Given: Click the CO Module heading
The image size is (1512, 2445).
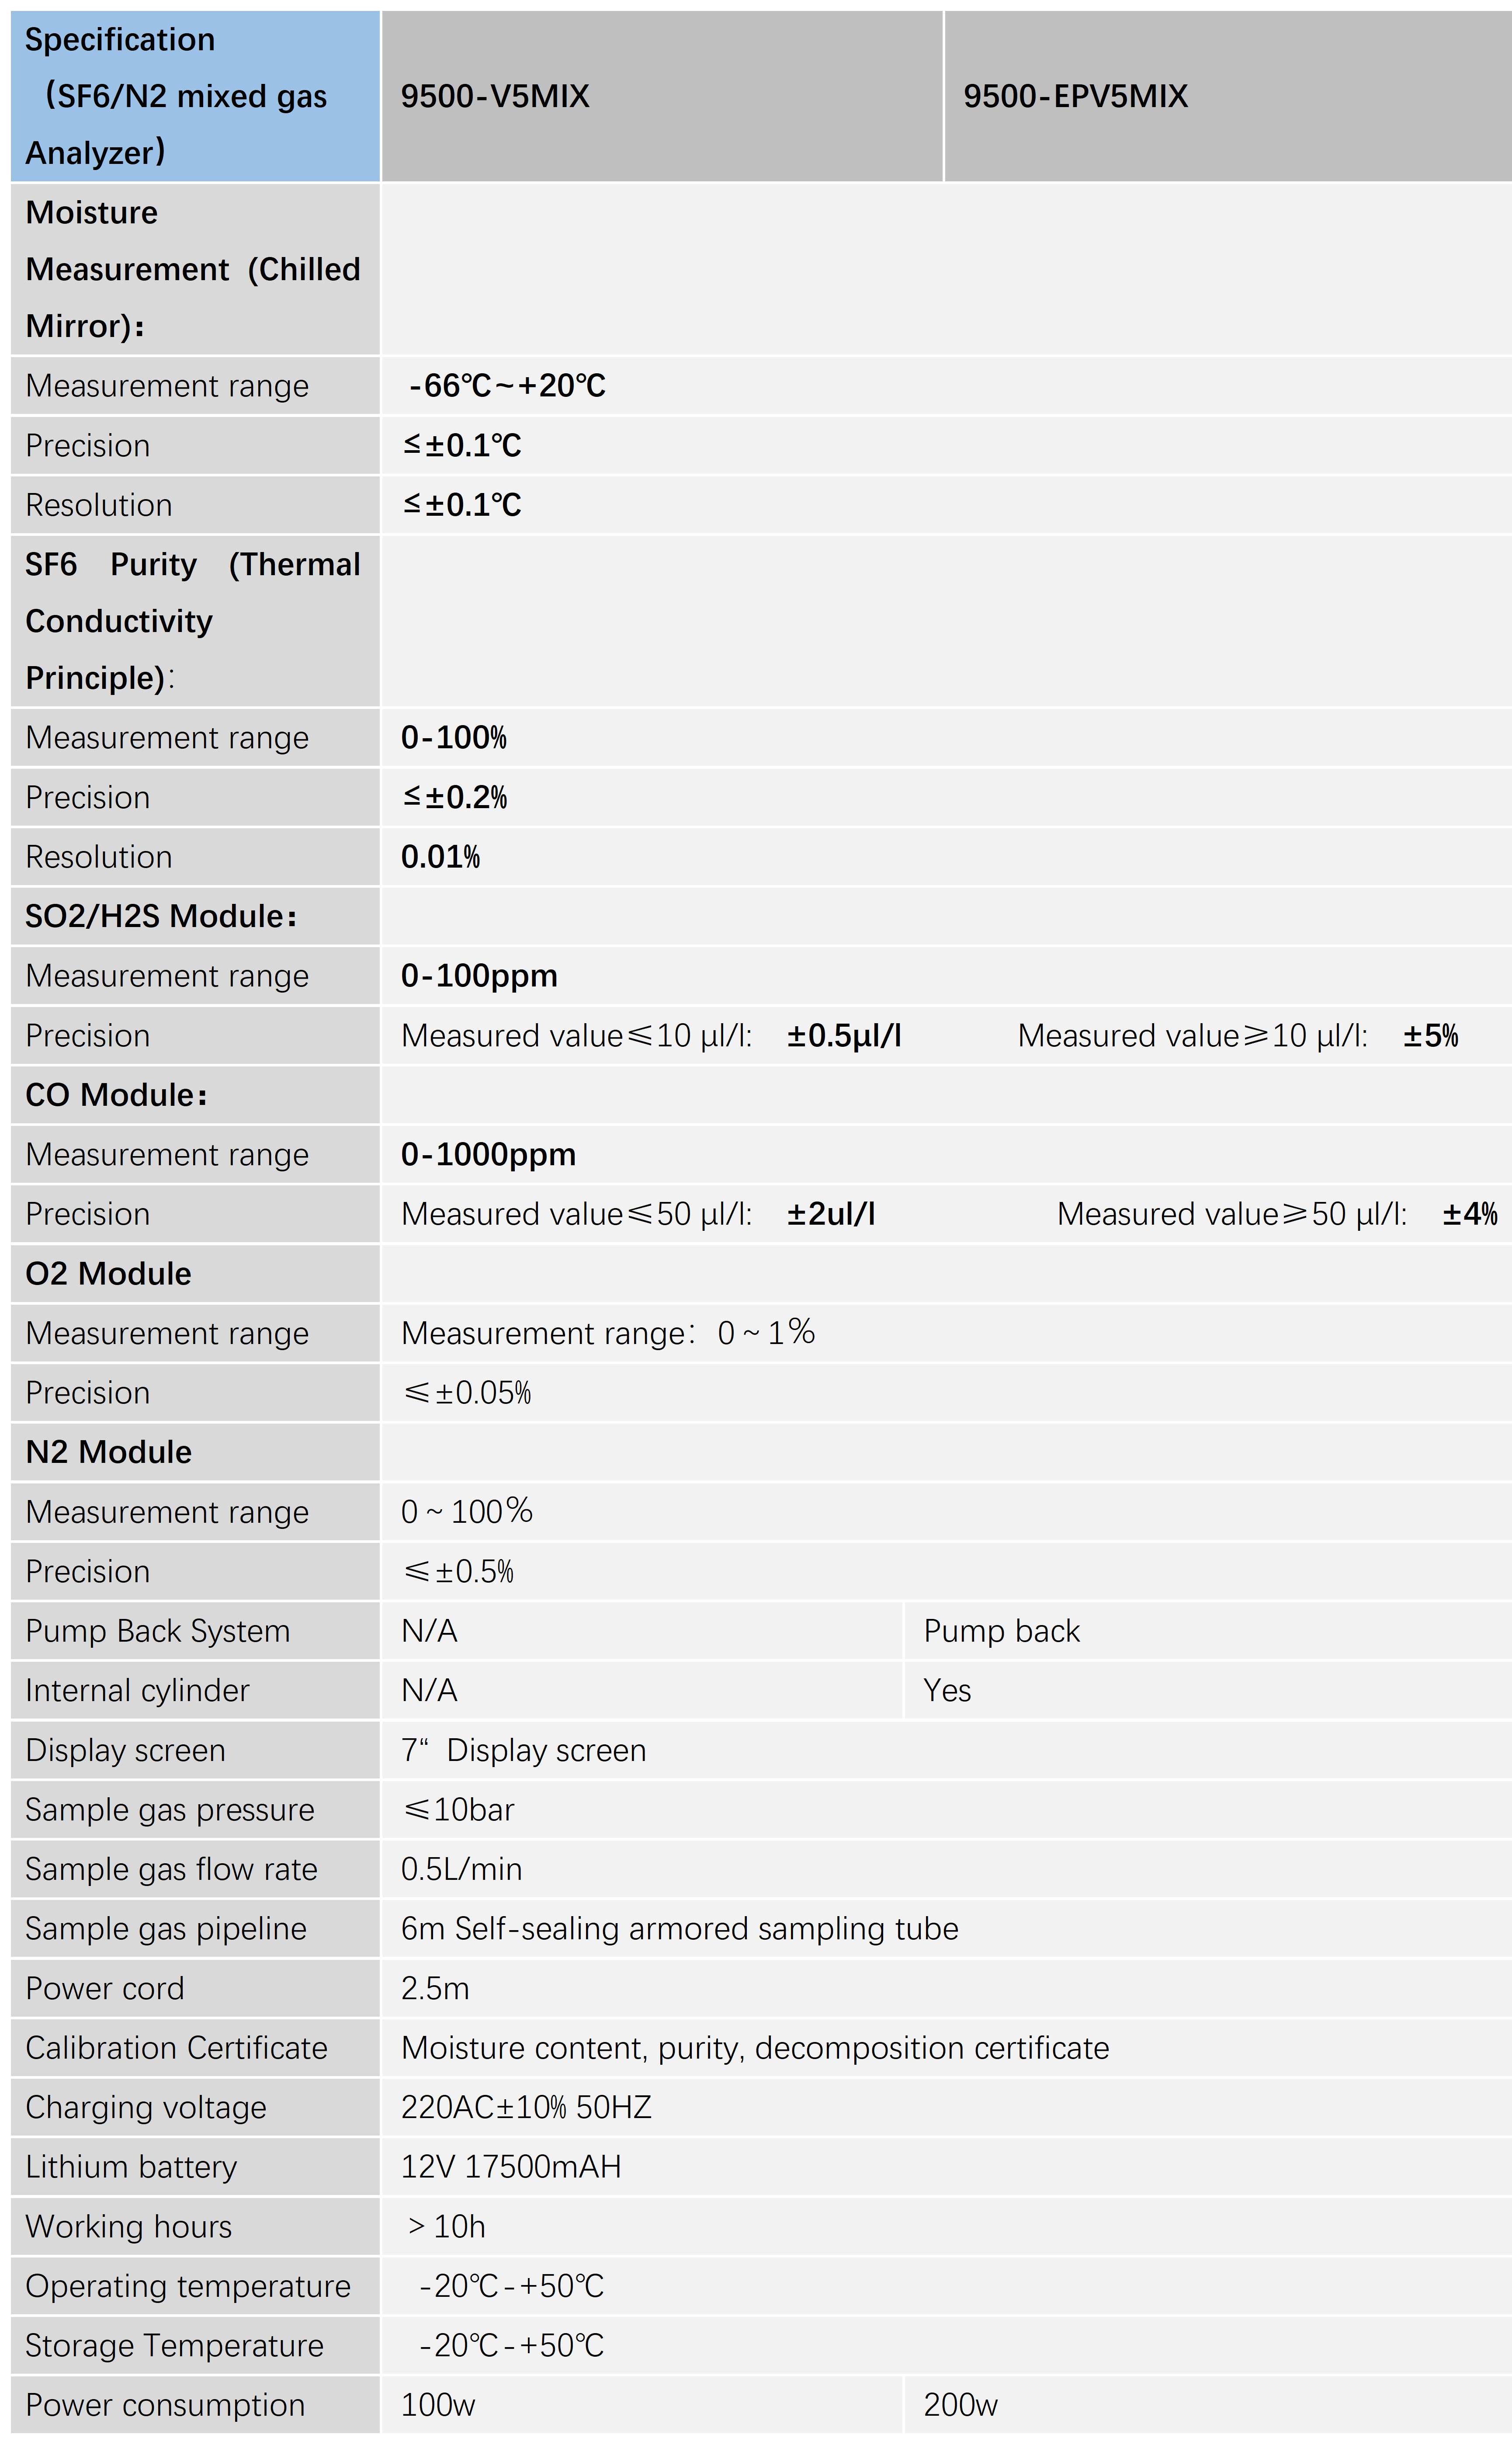Looking at the screenshot, I should pyautogui.click(x=116, y=1095).
